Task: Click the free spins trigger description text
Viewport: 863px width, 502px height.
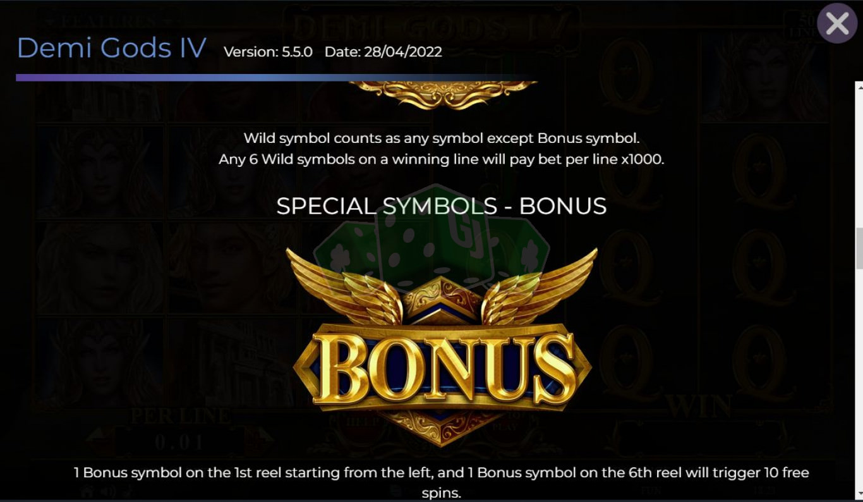Action: click(442, 482)
